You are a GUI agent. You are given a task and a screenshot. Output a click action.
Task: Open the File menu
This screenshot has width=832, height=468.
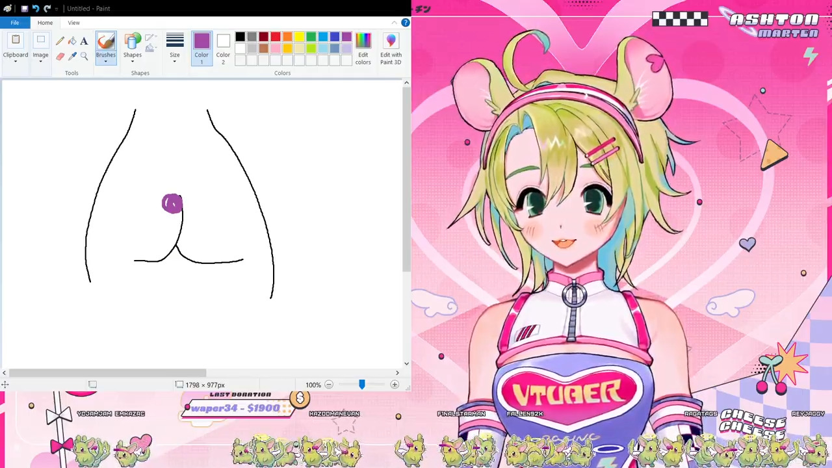coord(14,23)
